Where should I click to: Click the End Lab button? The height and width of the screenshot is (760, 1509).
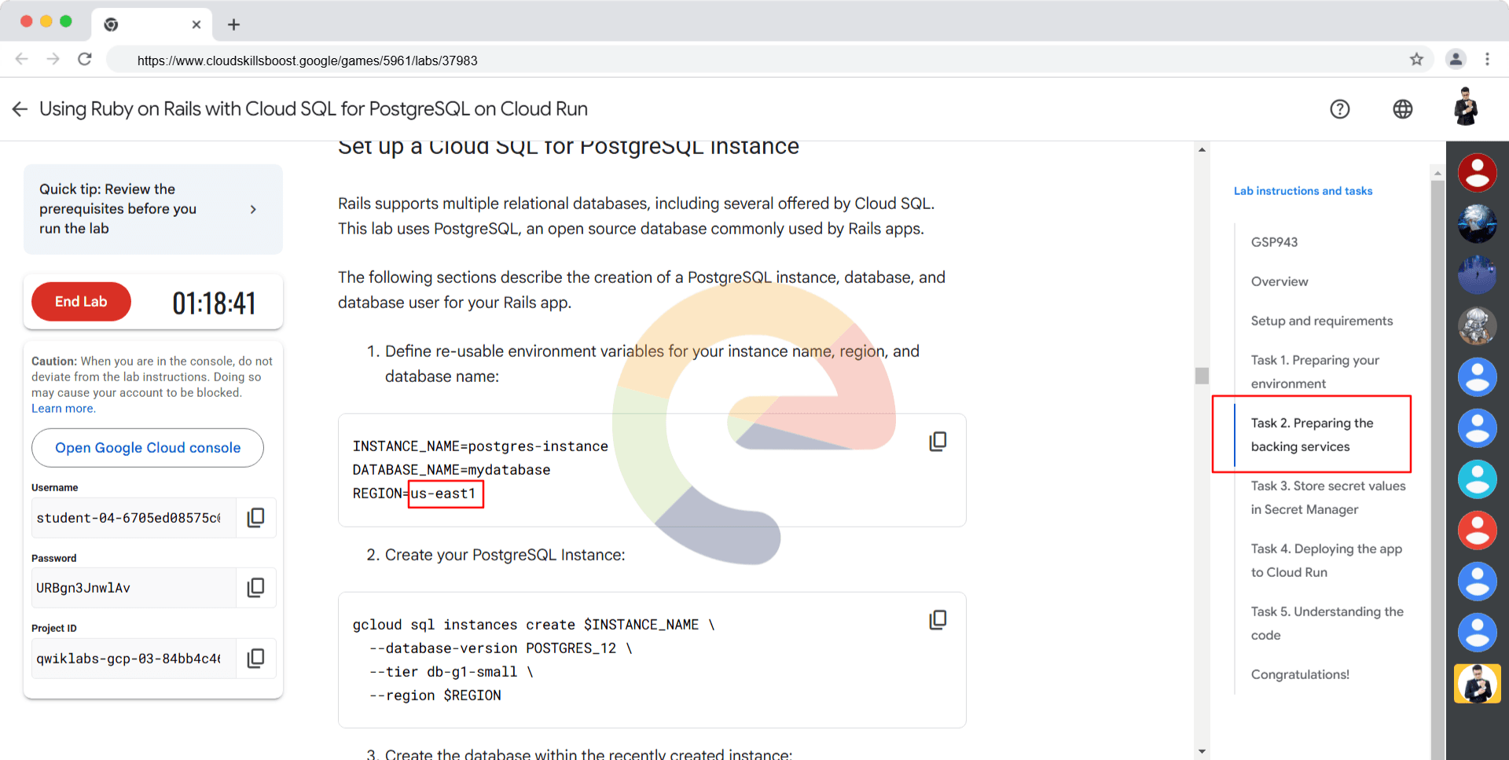pyautogui.click(x=81, y=302)
